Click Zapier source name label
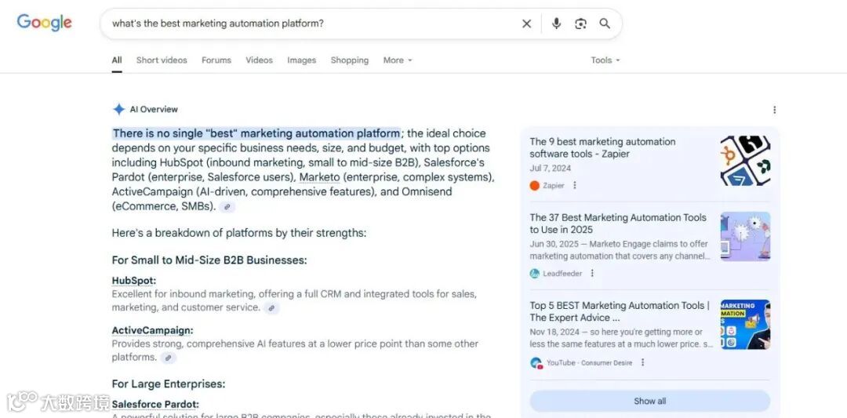The image size is (847, 418). click(554, 185)
